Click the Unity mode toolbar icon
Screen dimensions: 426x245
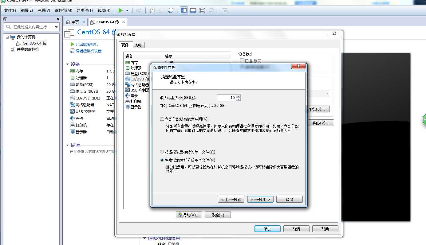[x=211, y=10]
